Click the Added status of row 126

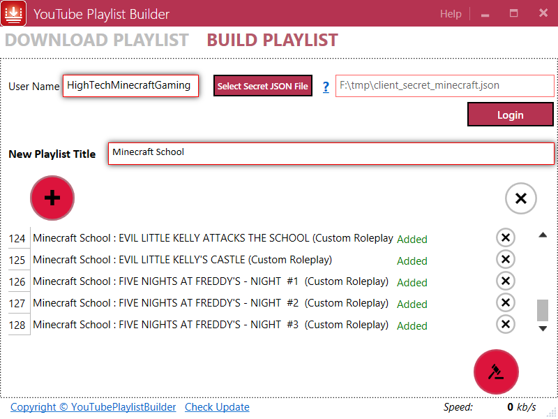[x=412, y=283]
